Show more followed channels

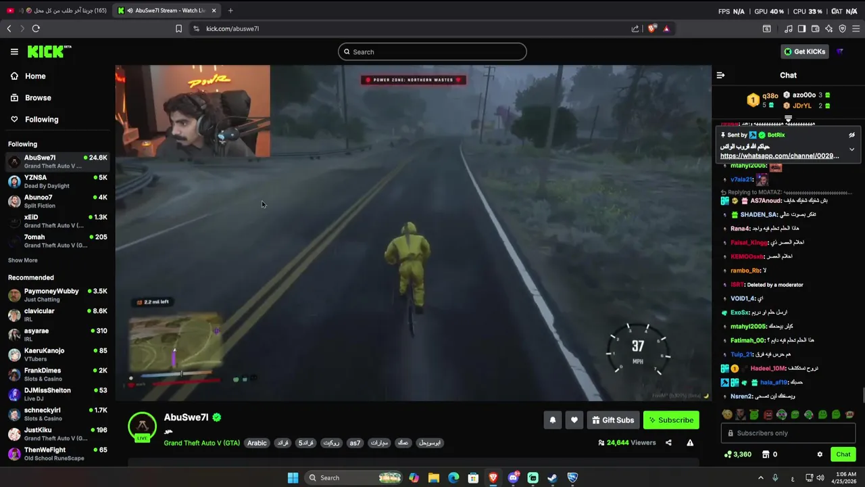pyautogui.click(x=23, y=260)
